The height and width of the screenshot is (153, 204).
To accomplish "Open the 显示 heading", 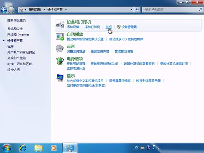I will pos(71,76).
